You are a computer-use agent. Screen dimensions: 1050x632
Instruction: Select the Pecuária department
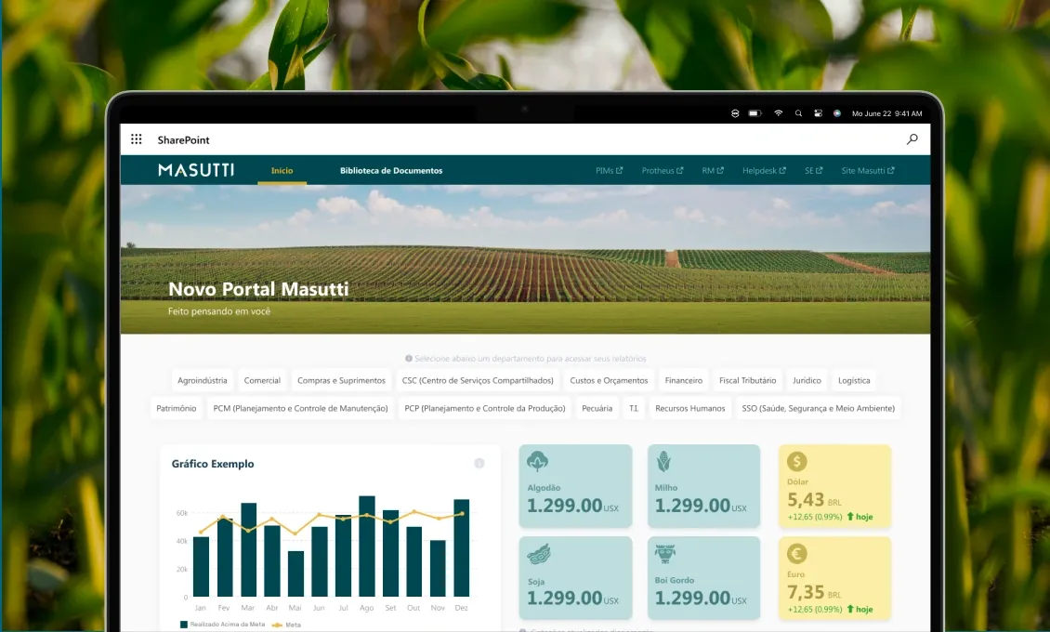coord(597,408)
